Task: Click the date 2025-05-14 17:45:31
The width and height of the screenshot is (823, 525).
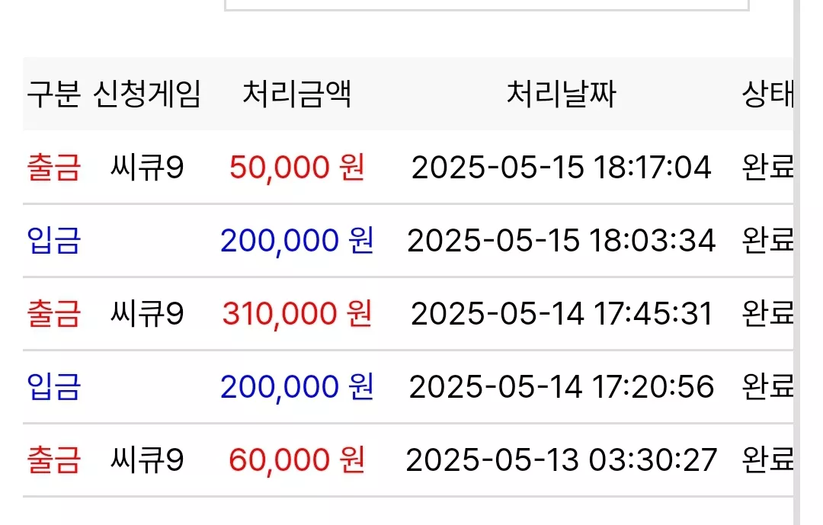Action: pos(562,313)
